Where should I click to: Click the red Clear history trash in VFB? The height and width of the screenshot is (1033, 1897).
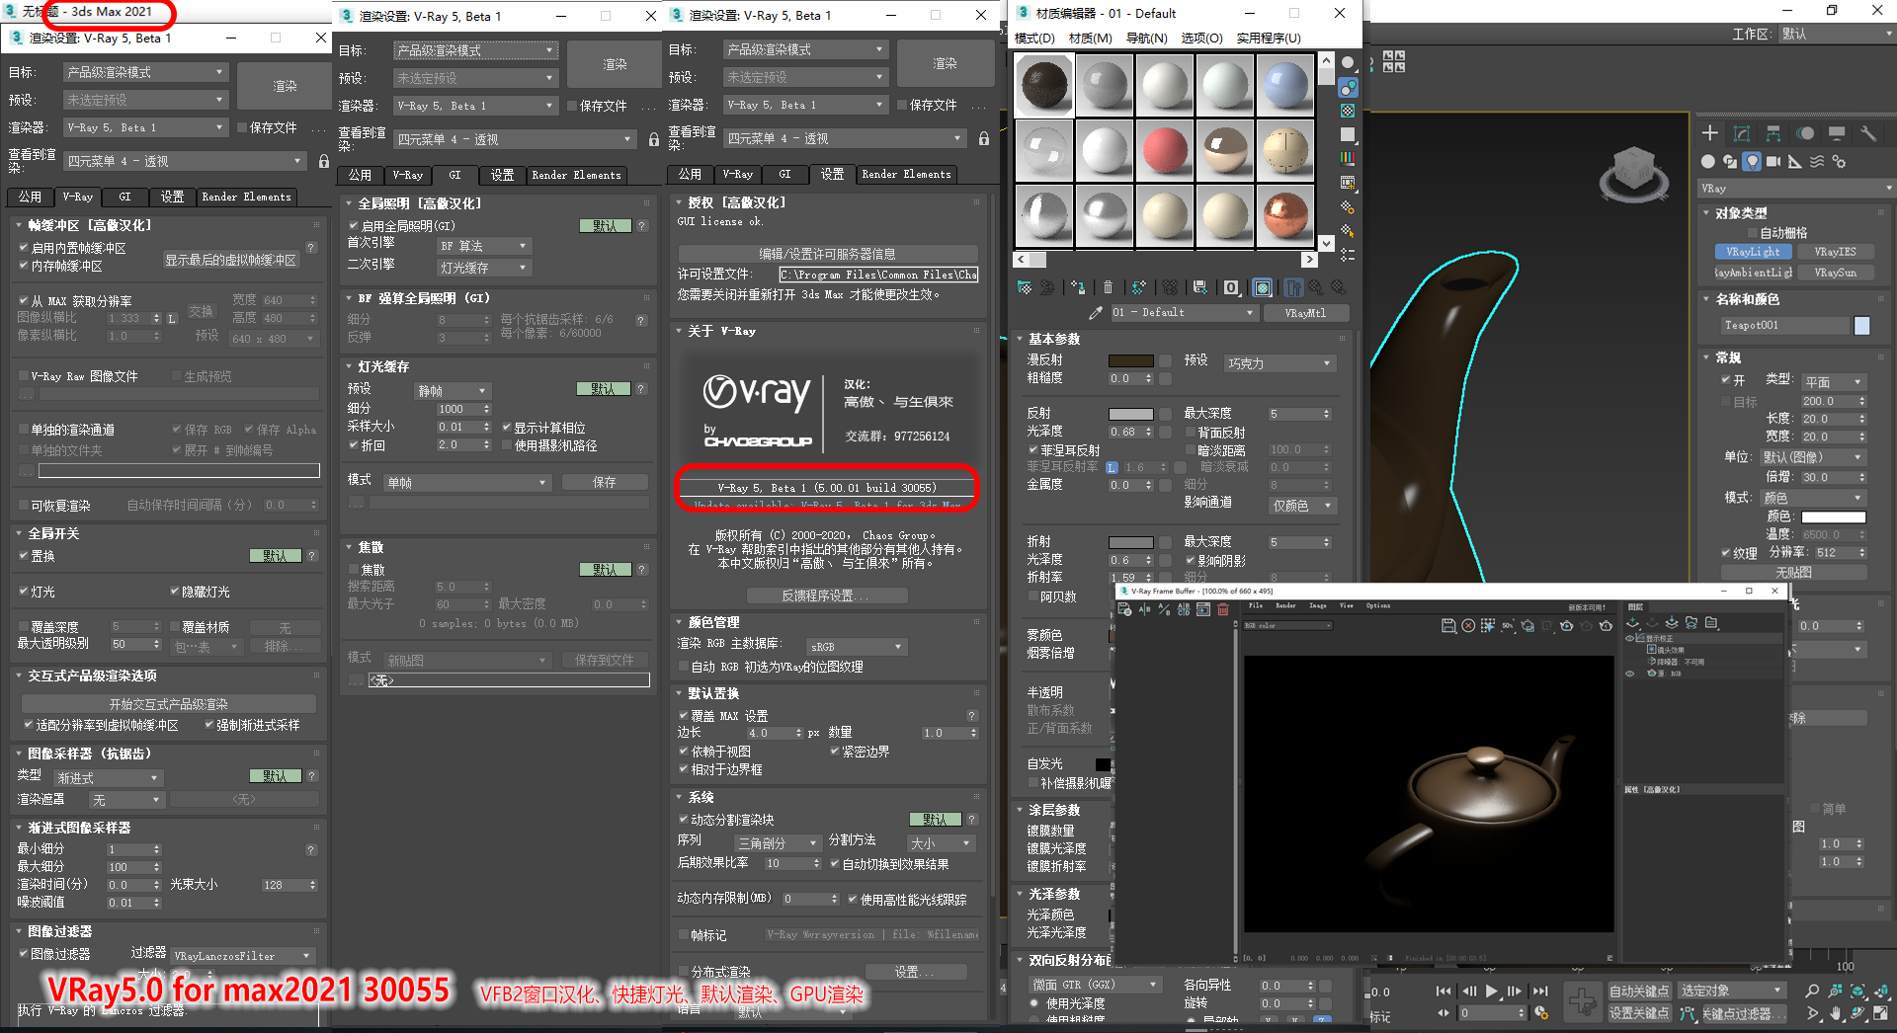point(1223,609)
